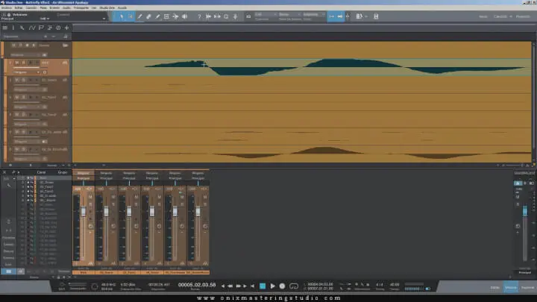Click the arrangement's vertical scrollbar
537x302 pixels.
pos(533,101)
